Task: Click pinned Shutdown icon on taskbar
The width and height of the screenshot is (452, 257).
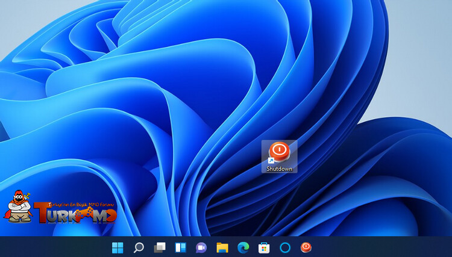Action: pos(306,247)
